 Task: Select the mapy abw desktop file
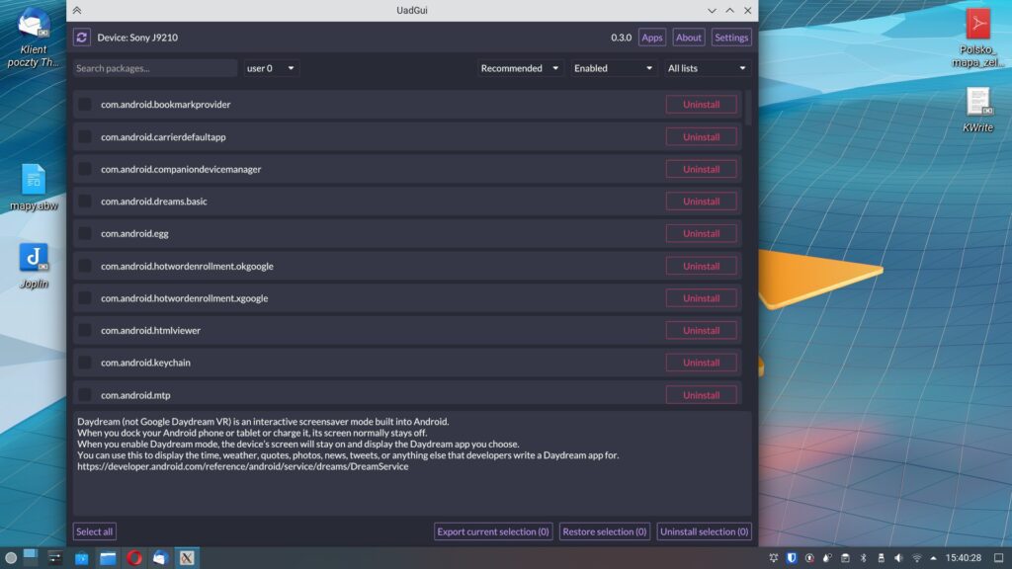point(34,187)
